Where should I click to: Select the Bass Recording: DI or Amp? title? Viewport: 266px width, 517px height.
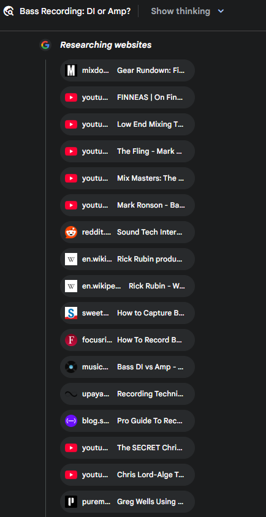(75, 11)
